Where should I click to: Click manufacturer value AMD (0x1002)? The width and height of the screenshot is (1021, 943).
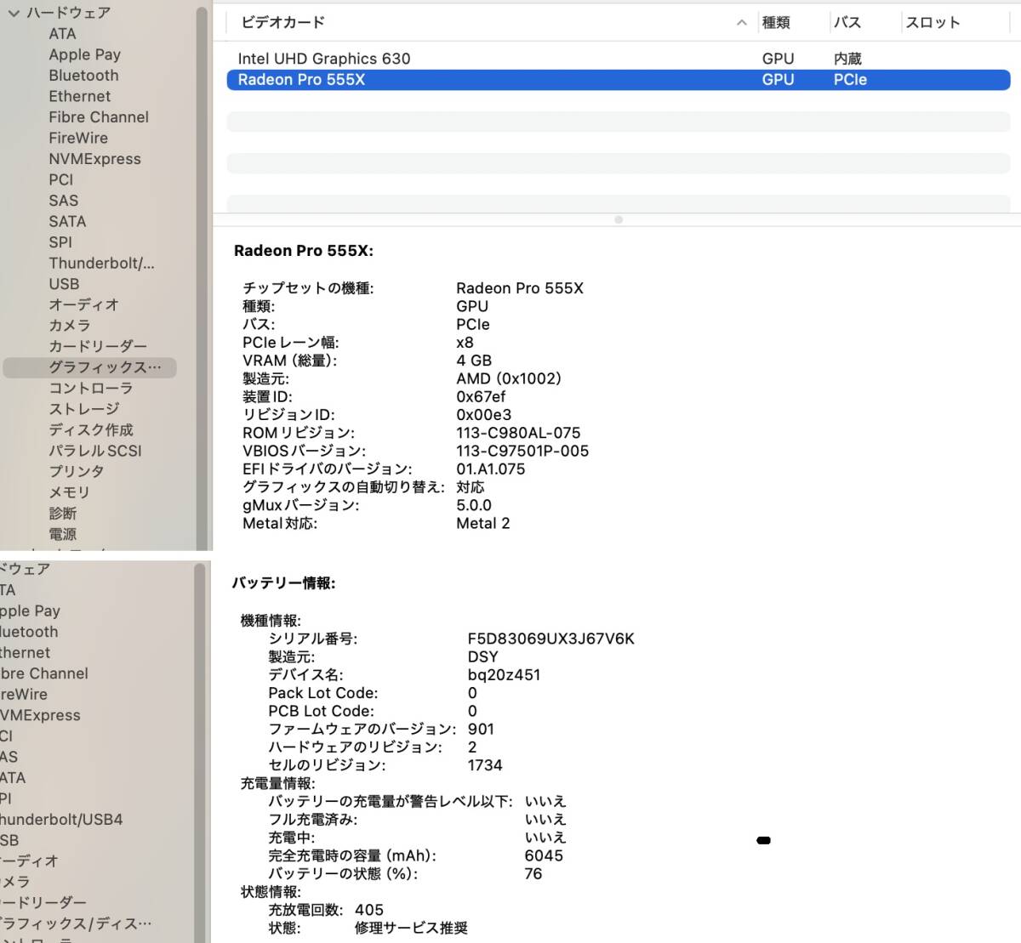pyautogui.click(x=509, y=378)
